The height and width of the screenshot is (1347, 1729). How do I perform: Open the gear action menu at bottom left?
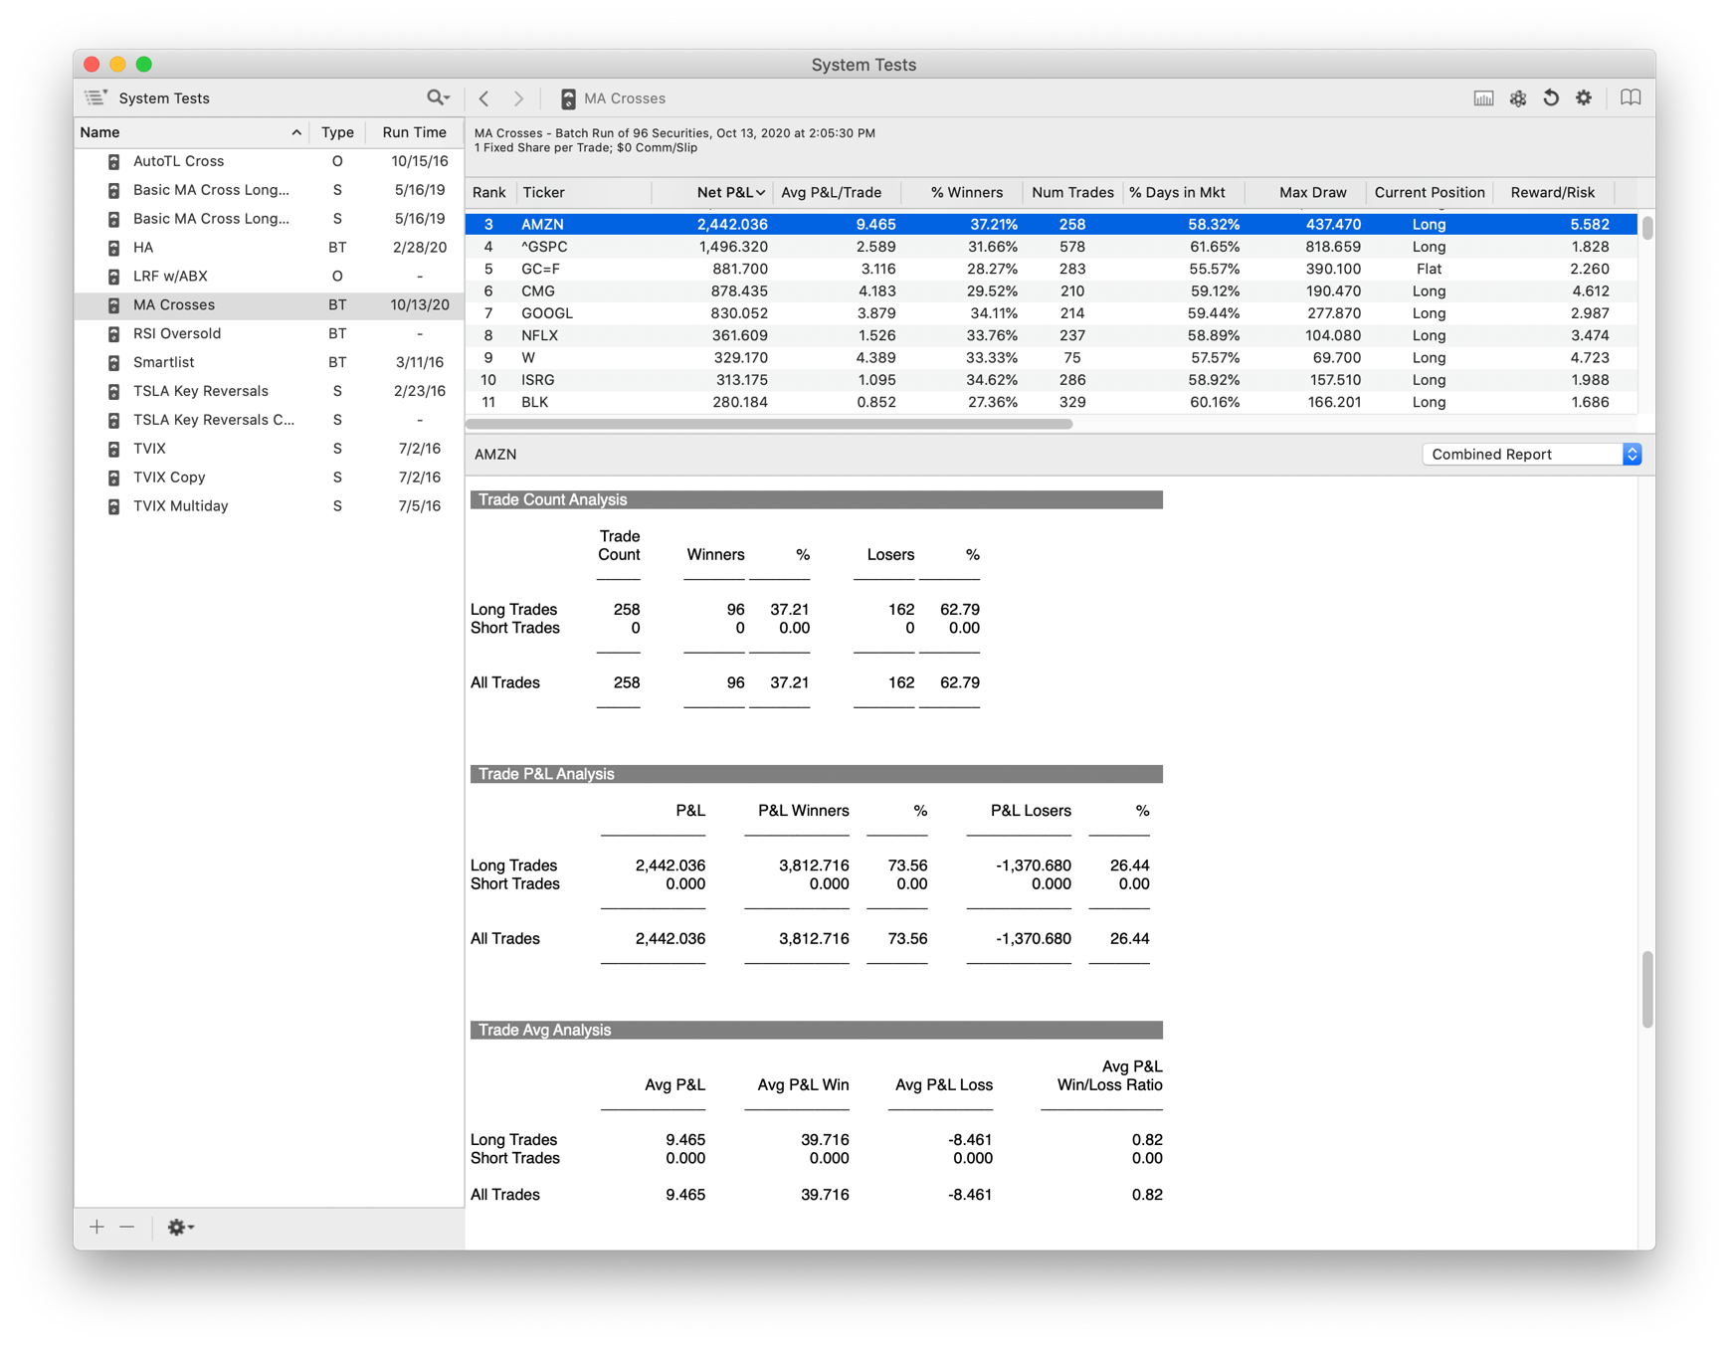point(179,1227)
